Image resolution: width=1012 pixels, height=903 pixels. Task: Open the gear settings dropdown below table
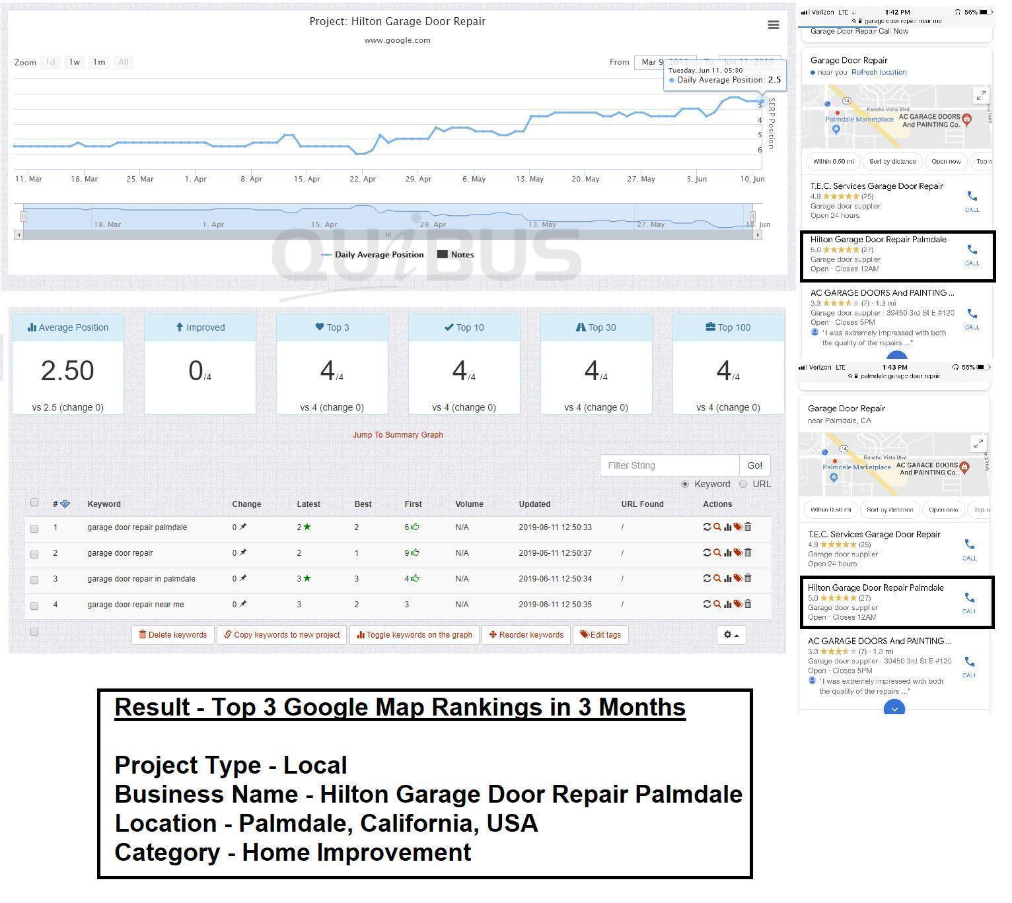pyautogui.click(x=731, y=635)
